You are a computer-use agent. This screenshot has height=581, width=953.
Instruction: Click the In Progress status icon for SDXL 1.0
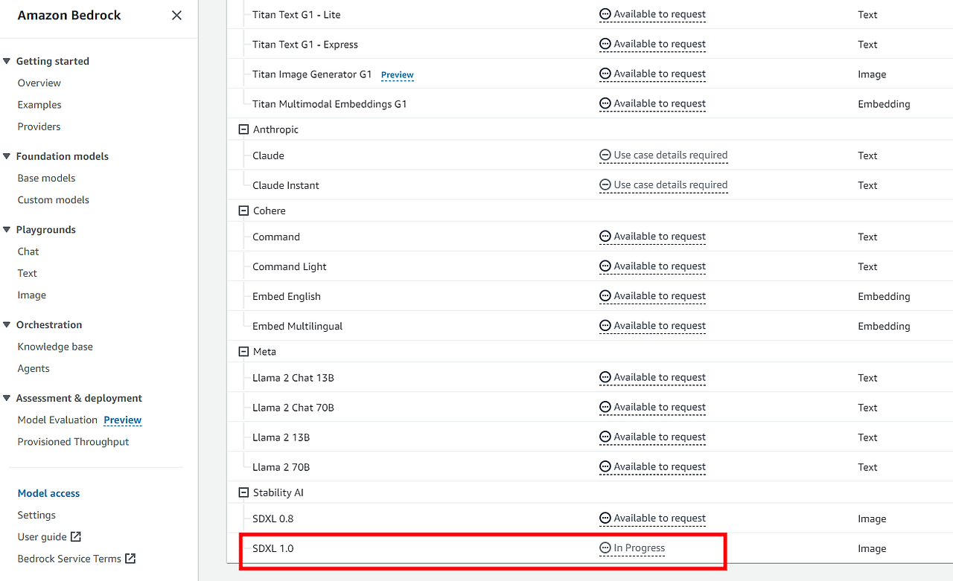pyautogui.click(x=605, y=548)
